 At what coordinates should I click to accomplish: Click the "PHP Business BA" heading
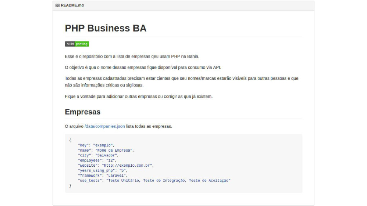tap(106, 28)
